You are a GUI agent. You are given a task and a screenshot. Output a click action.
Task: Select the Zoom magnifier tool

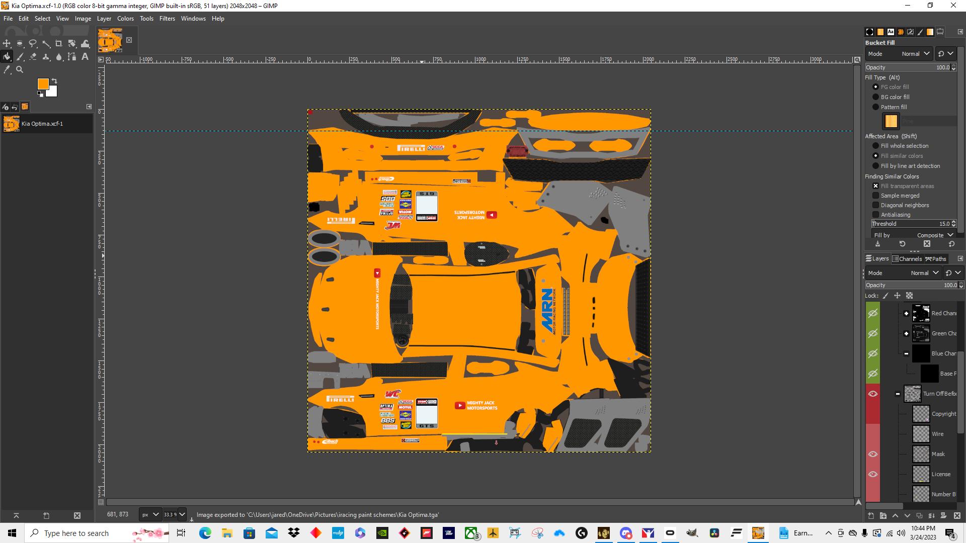click(x=20, y=70)
